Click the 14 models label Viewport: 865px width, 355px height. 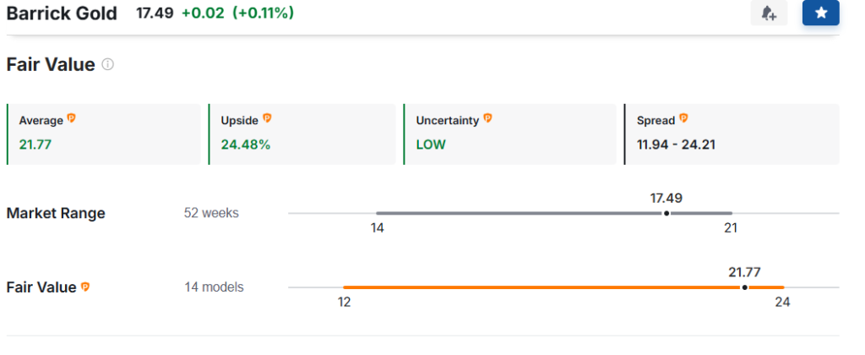[x=214, y=287]
